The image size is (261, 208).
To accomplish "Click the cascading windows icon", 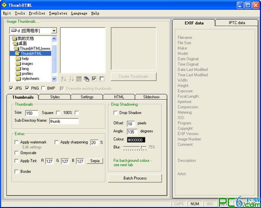I will pos(87,79).
